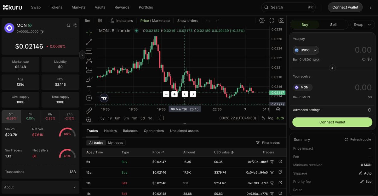Copy the MON contract address
The height and width of the screenshot is (196, 378).
(42, 32)
